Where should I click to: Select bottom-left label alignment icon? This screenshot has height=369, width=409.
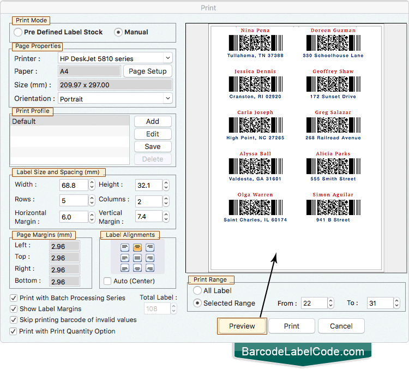pos(125,268)
